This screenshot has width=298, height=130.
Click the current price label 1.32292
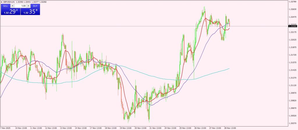pyautogui.click(x=292, y=26)
